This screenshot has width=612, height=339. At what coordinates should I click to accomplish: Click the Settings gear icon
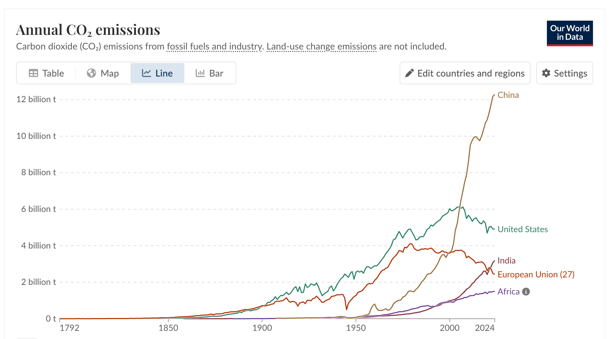pos(546,73)
